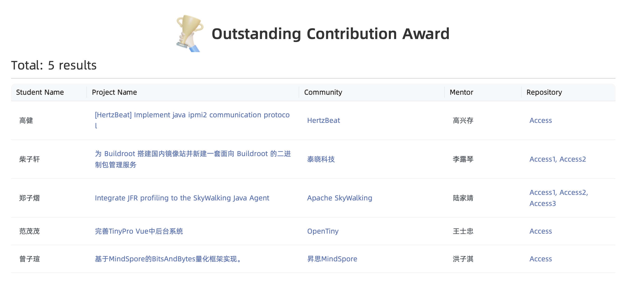Open the MindSpore BitsAndBytes project link

pos(167,259)
